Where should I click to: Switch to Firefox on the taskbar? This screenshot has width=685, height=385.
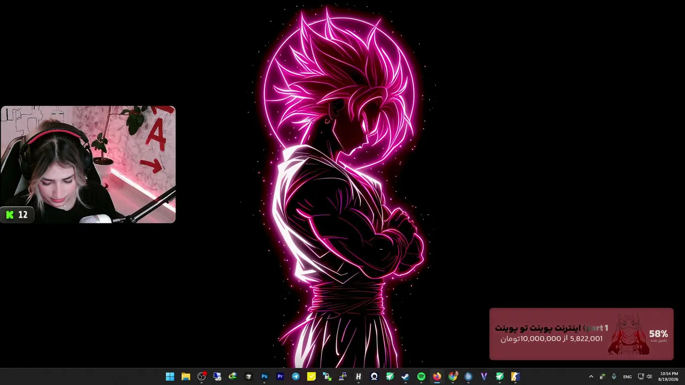tap(437, 376)
